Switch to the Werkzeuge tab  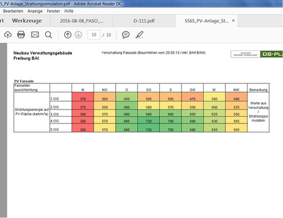tap(27, 21)
